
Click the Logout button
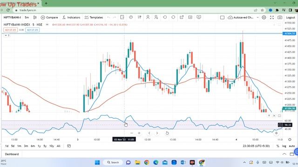pos(291,18)
